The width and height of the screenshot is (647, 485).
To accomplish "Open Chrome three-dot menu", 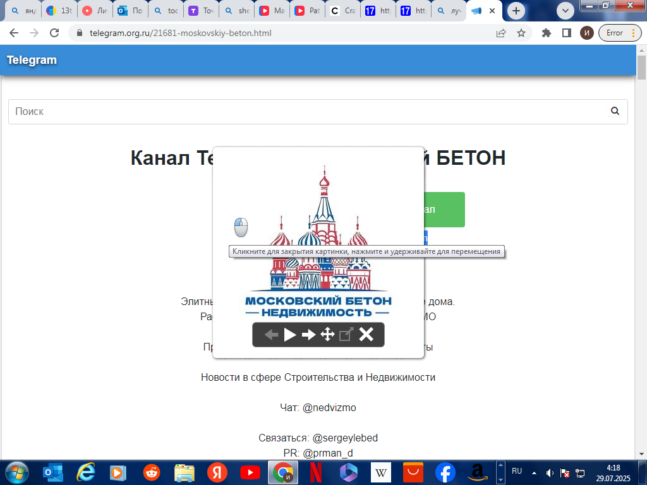I will point(633,33).
